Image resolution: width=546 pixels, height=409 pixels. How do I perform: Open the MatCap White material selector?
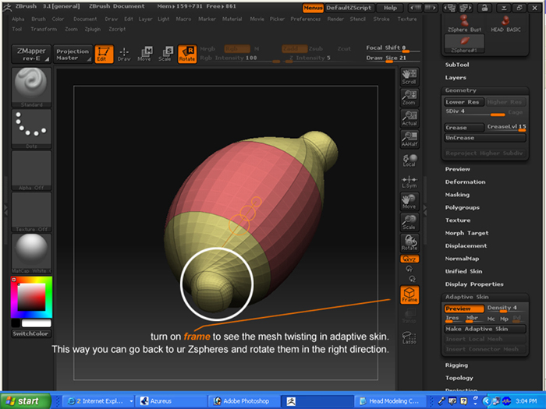pos(31,253)
